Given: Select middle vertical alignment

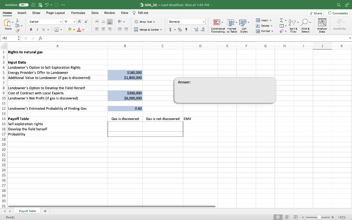Looking at the screenshot, I should click(x=103, y=22).
